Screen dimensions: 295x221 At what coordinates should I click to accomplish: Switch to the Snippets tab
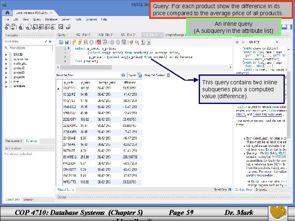(261, 189)
